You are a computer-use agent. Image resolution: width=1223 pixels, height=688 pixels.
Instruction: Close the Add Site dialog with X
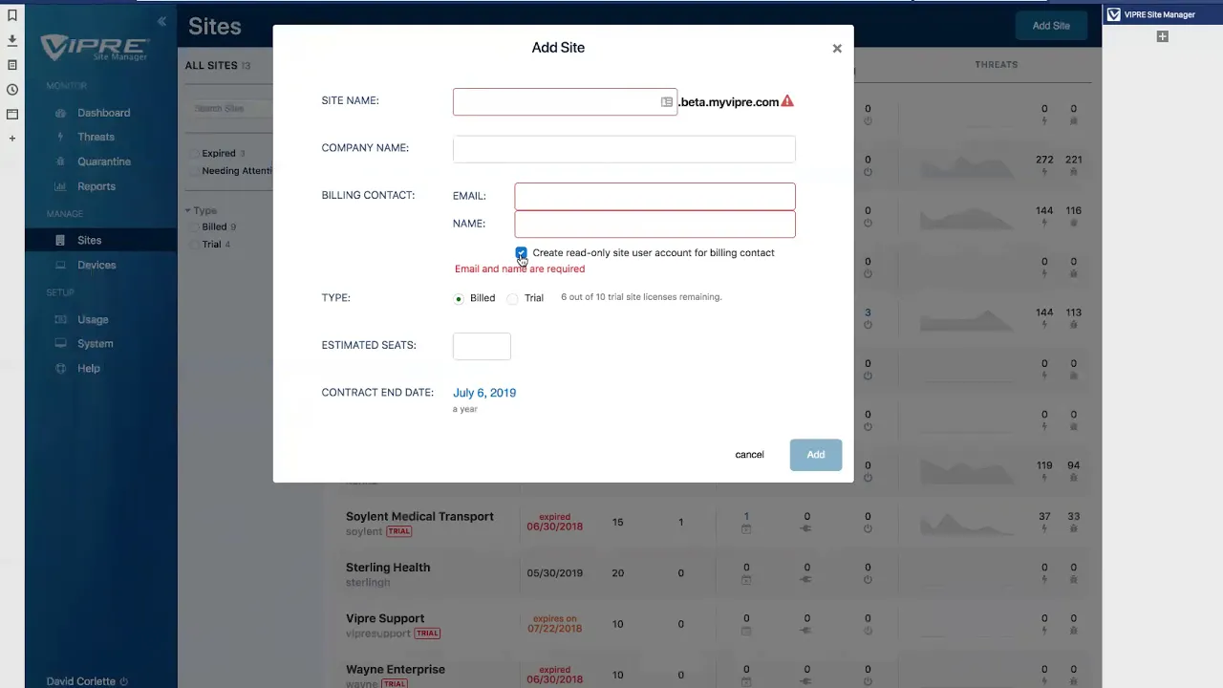(837, 48)
